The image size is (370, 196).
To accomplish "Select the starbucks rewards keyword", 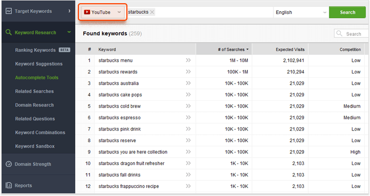I will pyautogui.click(x=118, y=72).
